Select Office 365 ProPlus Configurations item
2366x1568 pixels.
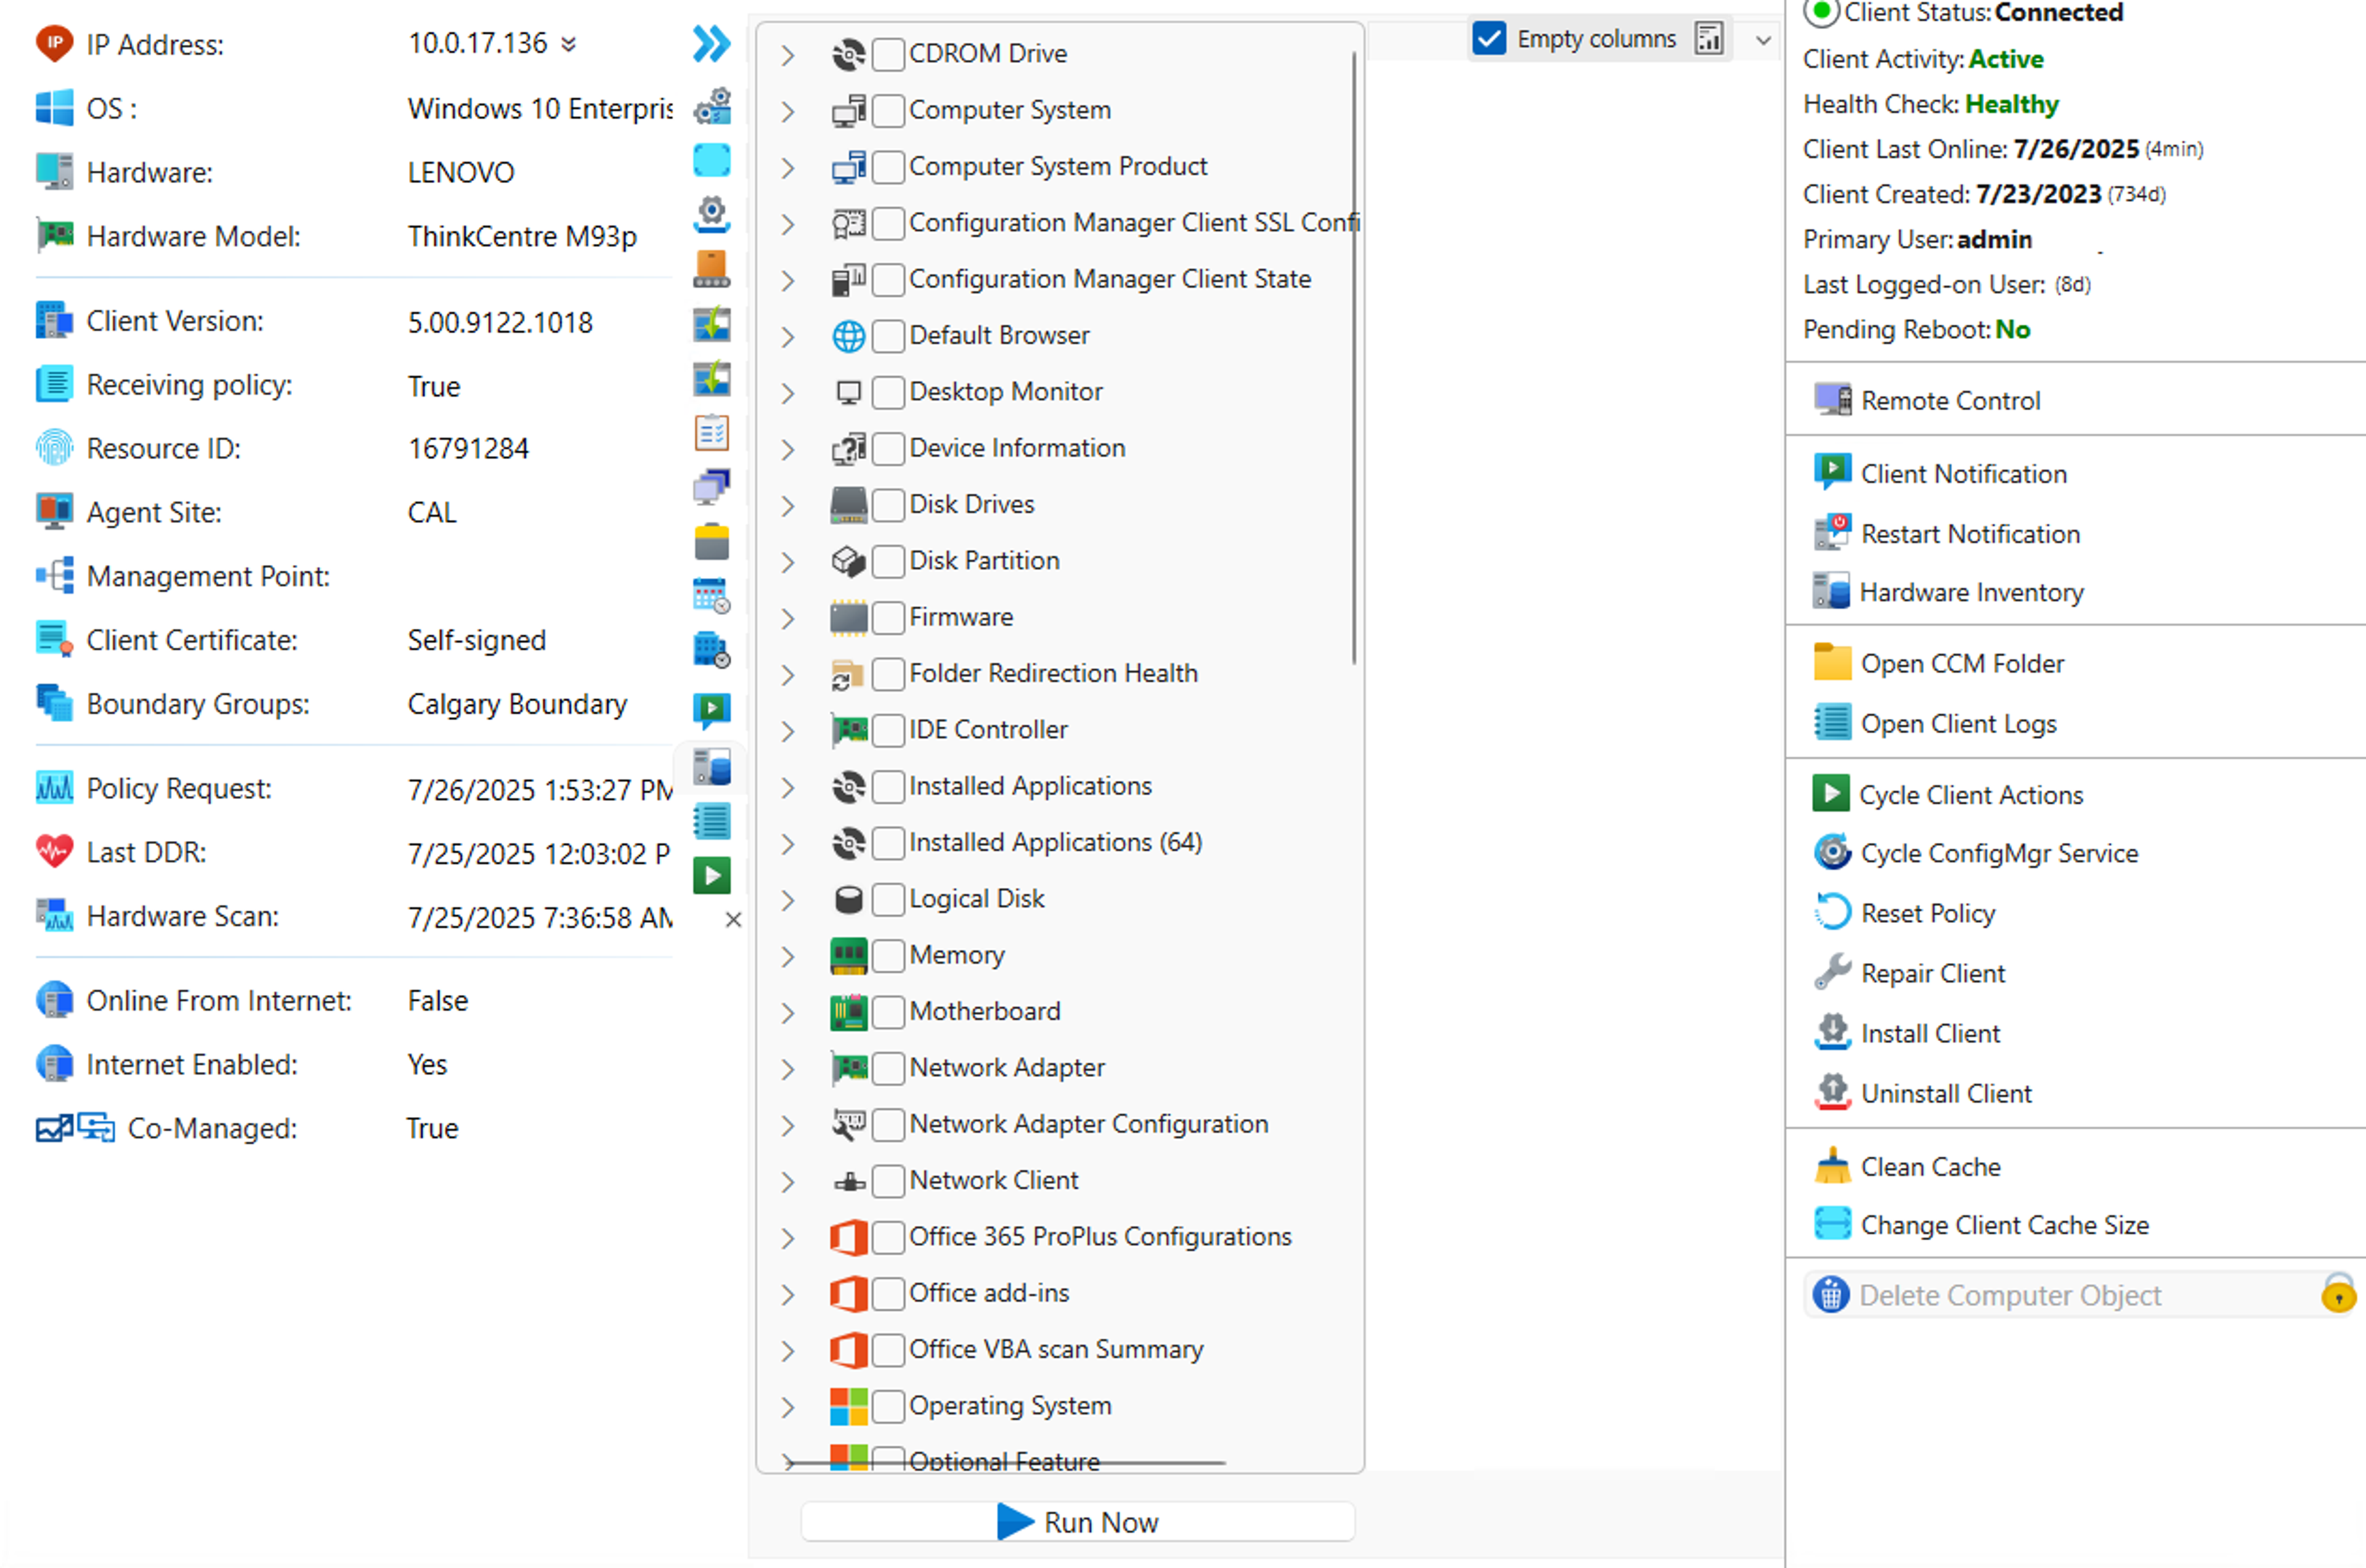(1100, 1236)
